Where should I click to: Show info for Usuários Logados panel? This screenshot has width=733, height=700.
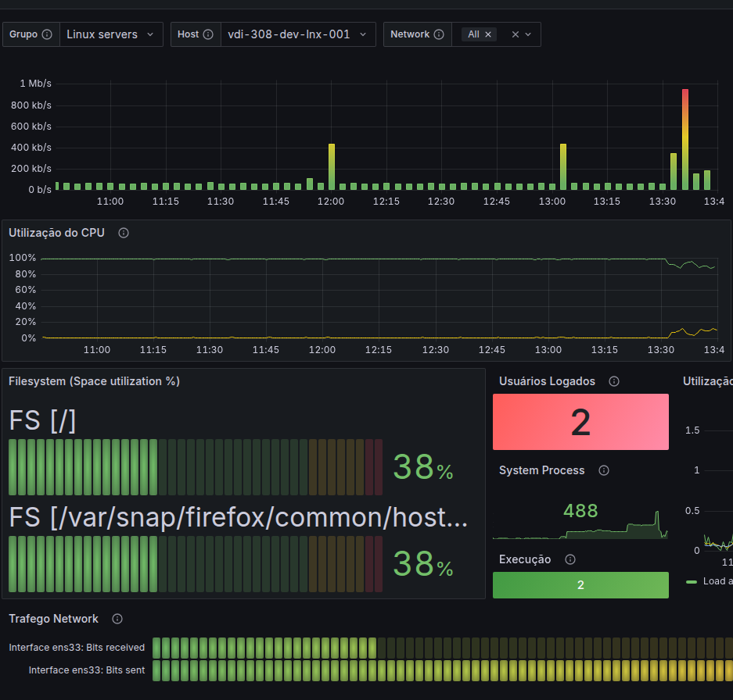[x=614, y=381]
